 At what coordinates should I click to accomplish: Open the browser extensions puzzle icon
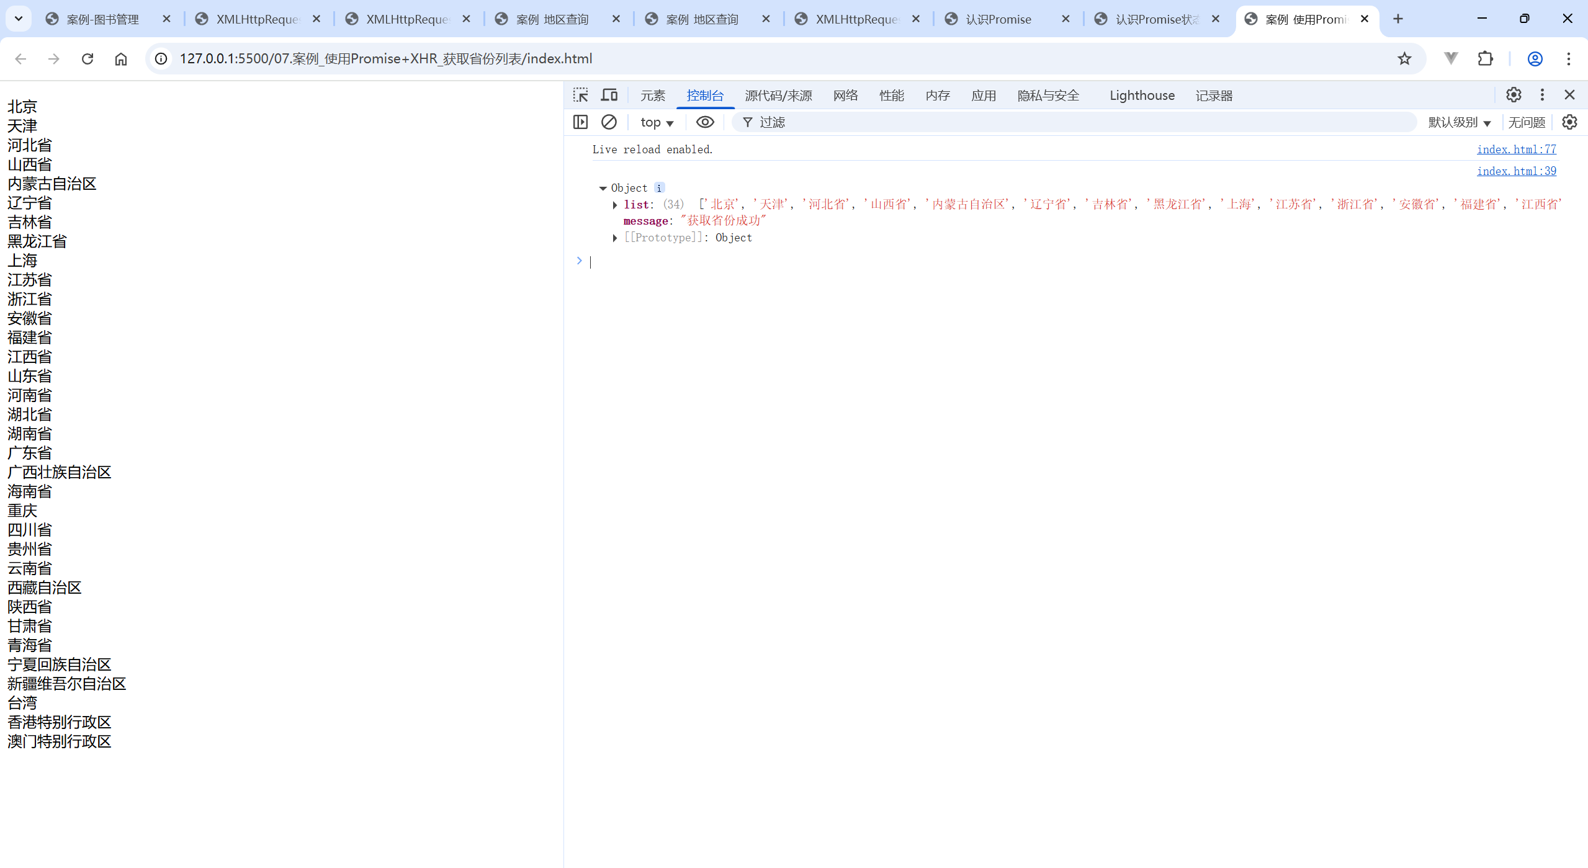coord(1485,58)
